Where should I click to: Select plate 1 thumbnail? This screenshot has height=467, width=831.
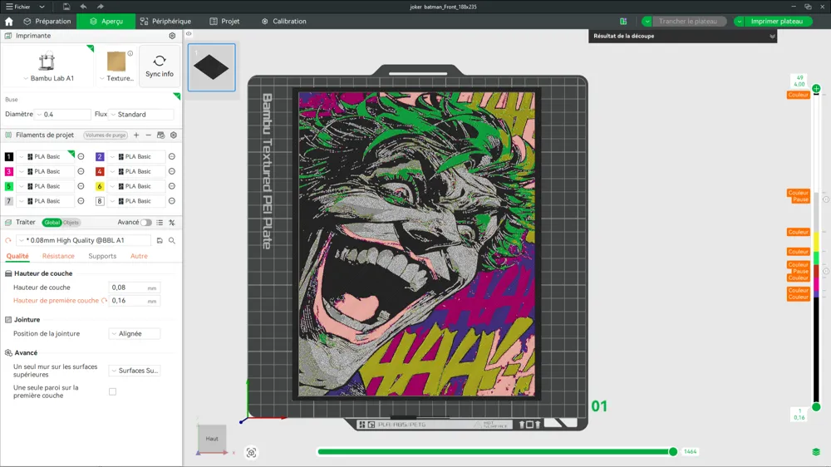click(x=211, y=67)
